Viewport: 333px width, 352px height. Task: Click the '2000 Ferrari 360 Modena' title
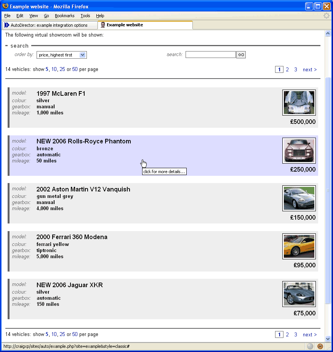[x=72, y=237]
